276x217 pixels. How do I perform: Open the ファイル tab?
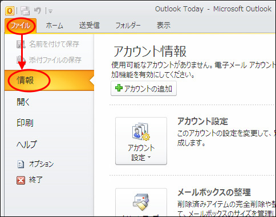coord(21,26)
